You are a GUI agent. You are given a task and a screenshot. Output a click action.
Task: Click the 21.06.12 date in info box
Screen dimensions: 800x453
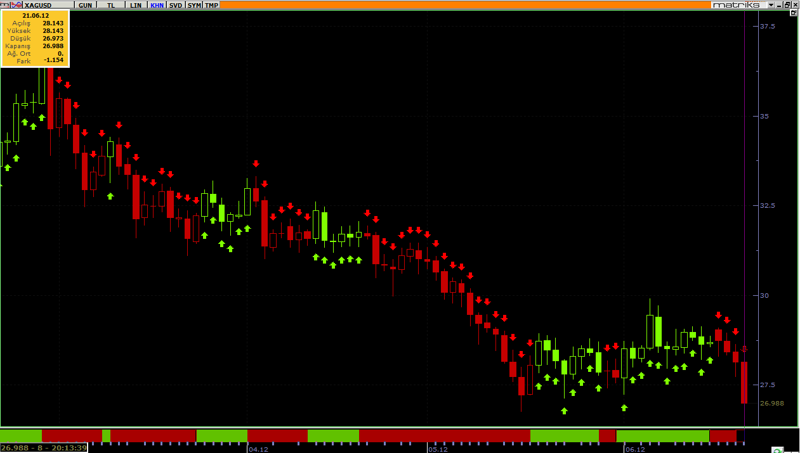click(x=35, y=15)
